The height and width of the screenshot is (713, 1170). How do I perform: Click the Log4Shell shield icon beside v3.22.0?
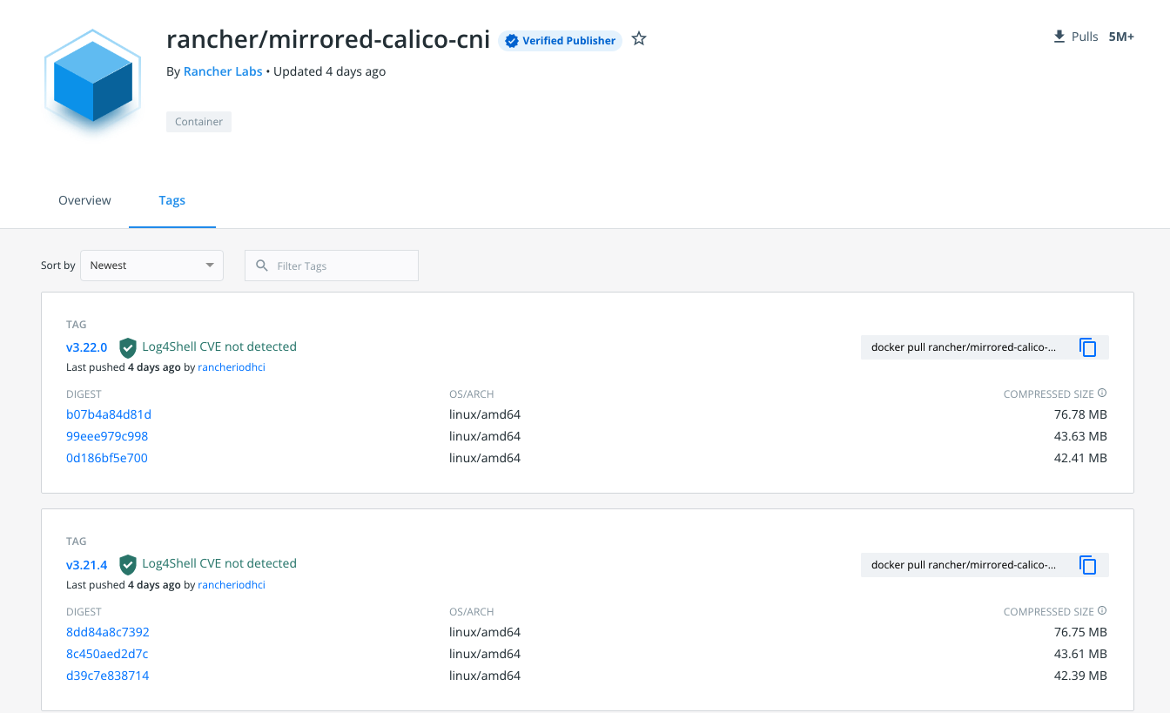click(128, 346)
